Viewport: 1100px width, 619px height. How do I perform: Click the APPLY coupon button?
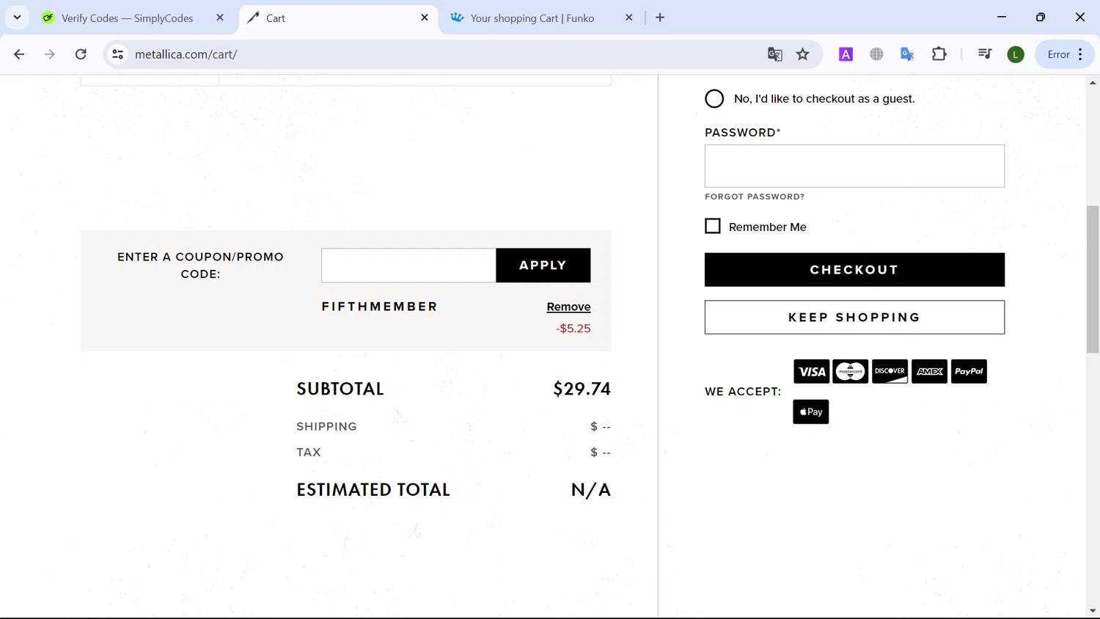(x=543, y=265)
